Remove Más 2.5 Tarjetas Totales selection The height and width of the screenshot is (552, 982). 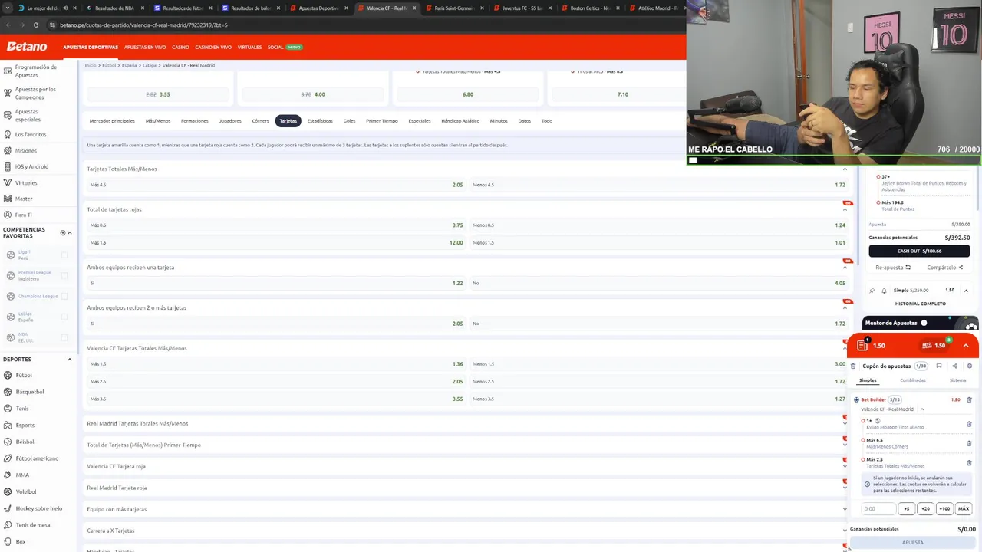pos(969,462)
